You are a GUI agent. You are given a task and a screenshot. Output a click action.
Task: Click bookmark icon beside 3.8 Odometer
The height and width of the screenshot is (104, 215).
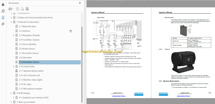[x=17, y=58]
